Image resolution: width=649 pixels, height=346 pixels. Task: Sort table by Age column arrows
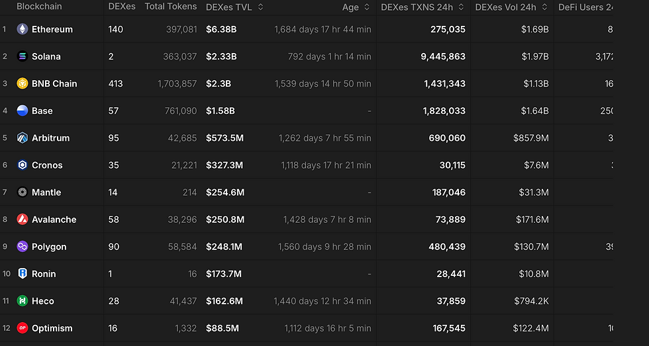367,7
